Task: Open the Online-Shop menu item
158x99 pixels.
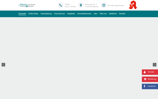Action: tap(33, 14)
